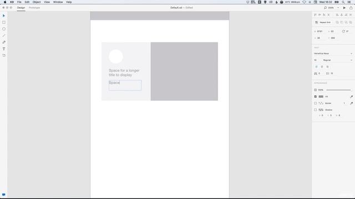Viewport: 355px width, 199px height.
Task: Set text alignment to left
Action: coord(317,67)
